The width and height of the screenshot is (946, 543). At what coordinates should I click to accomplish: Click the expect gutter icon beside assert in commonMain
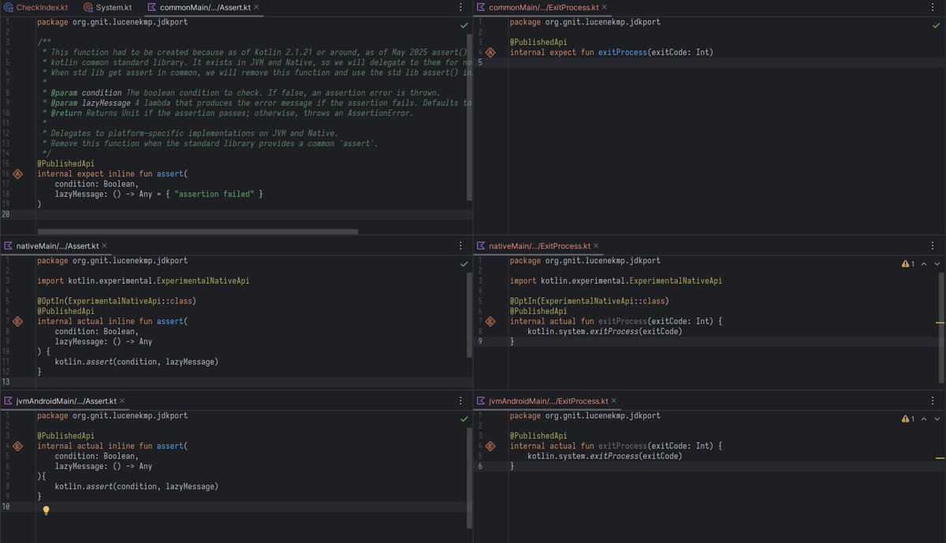[17, 173]
